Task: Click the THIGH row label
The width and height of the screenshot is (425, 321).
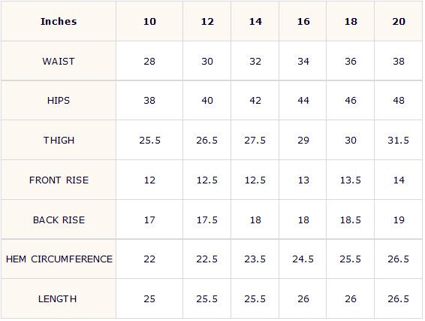Action: point(59,140)
